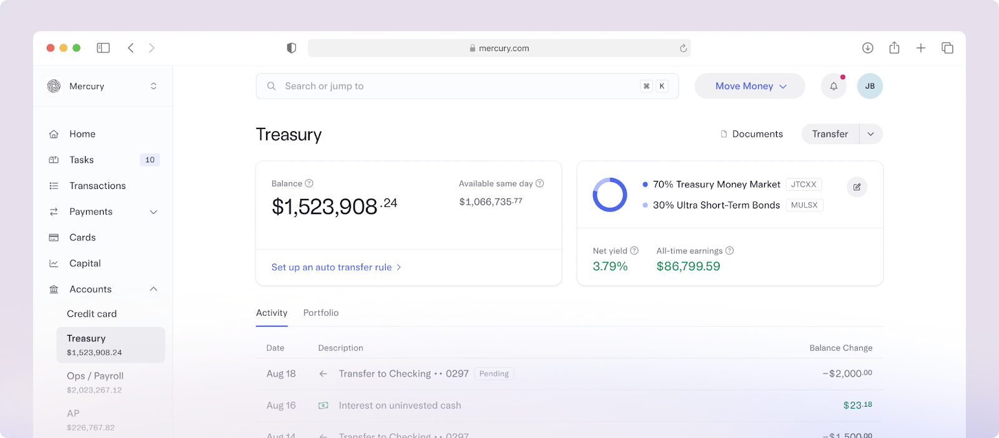This screenshot has height=438, width=999.
Task: Click the Balance help question icon
Action: tap(309, 183)
